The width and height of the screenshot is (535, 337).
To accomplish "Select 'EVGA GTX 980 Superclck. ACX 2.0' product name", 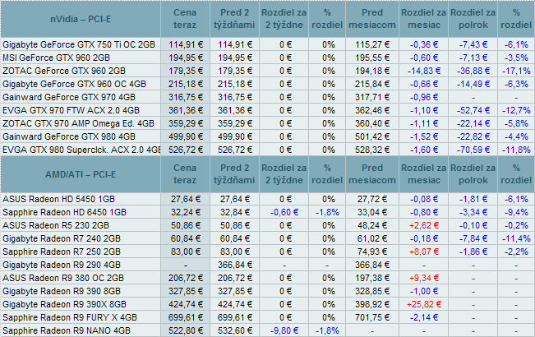I will [x=81, y=150].
